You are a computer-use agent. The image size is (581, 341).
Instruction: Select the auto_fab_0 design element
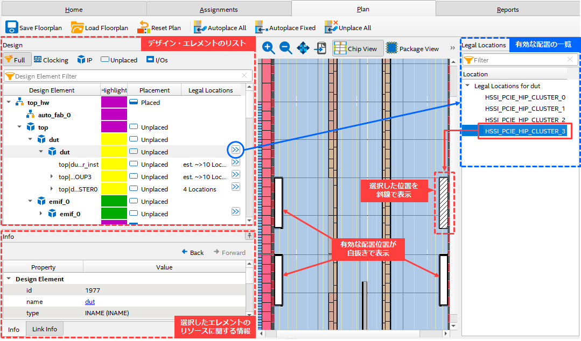[54, 115]
